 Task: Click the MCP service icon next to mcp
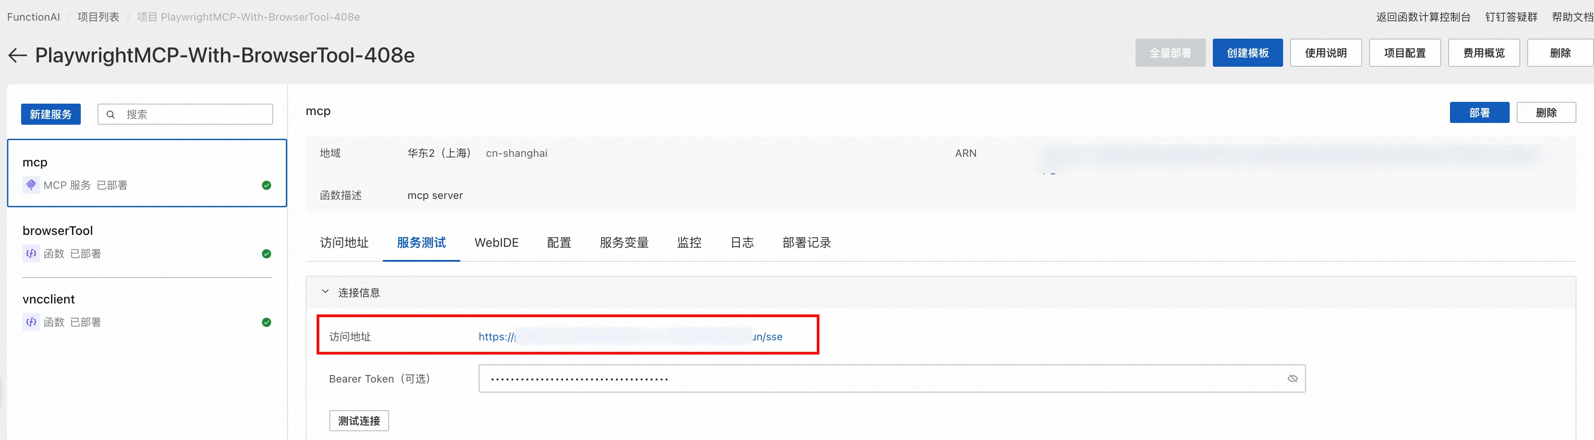point(30,184)
